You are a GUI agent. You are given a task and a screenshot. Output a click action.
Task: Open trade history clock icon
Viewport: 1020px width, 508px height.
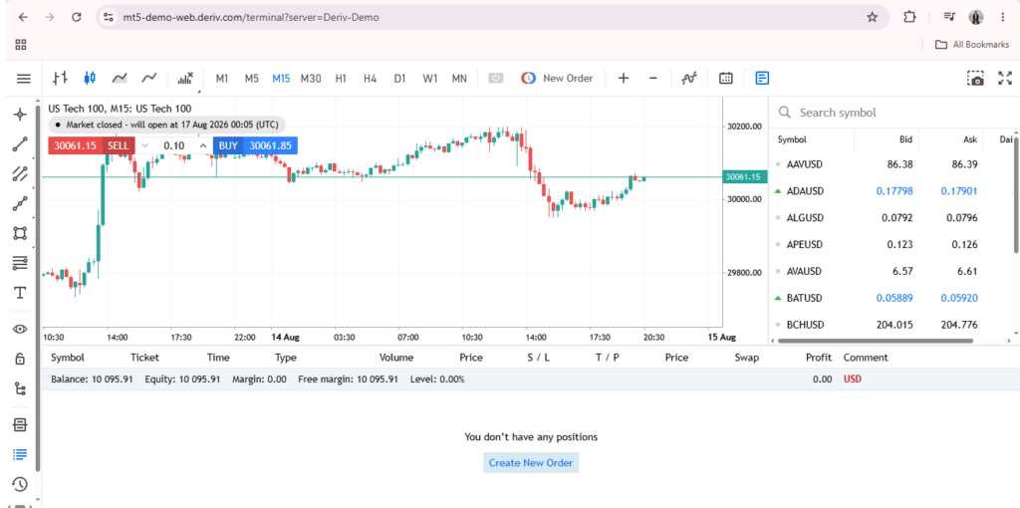point(20,483)
